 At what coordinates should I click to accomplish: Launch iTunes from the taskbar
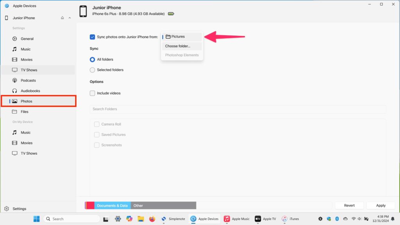click(290, 219)
